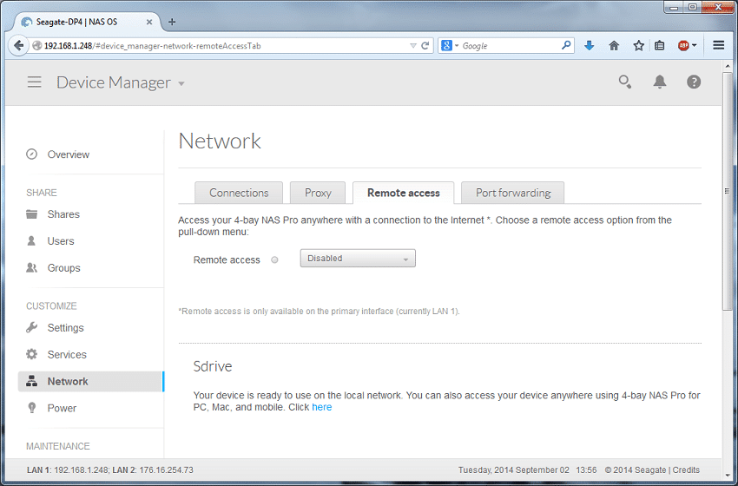Image resolution: width=738 pixels, height=486 pixels.
Task: Open the Firefox hamburger menu
Action: (718, 45)
